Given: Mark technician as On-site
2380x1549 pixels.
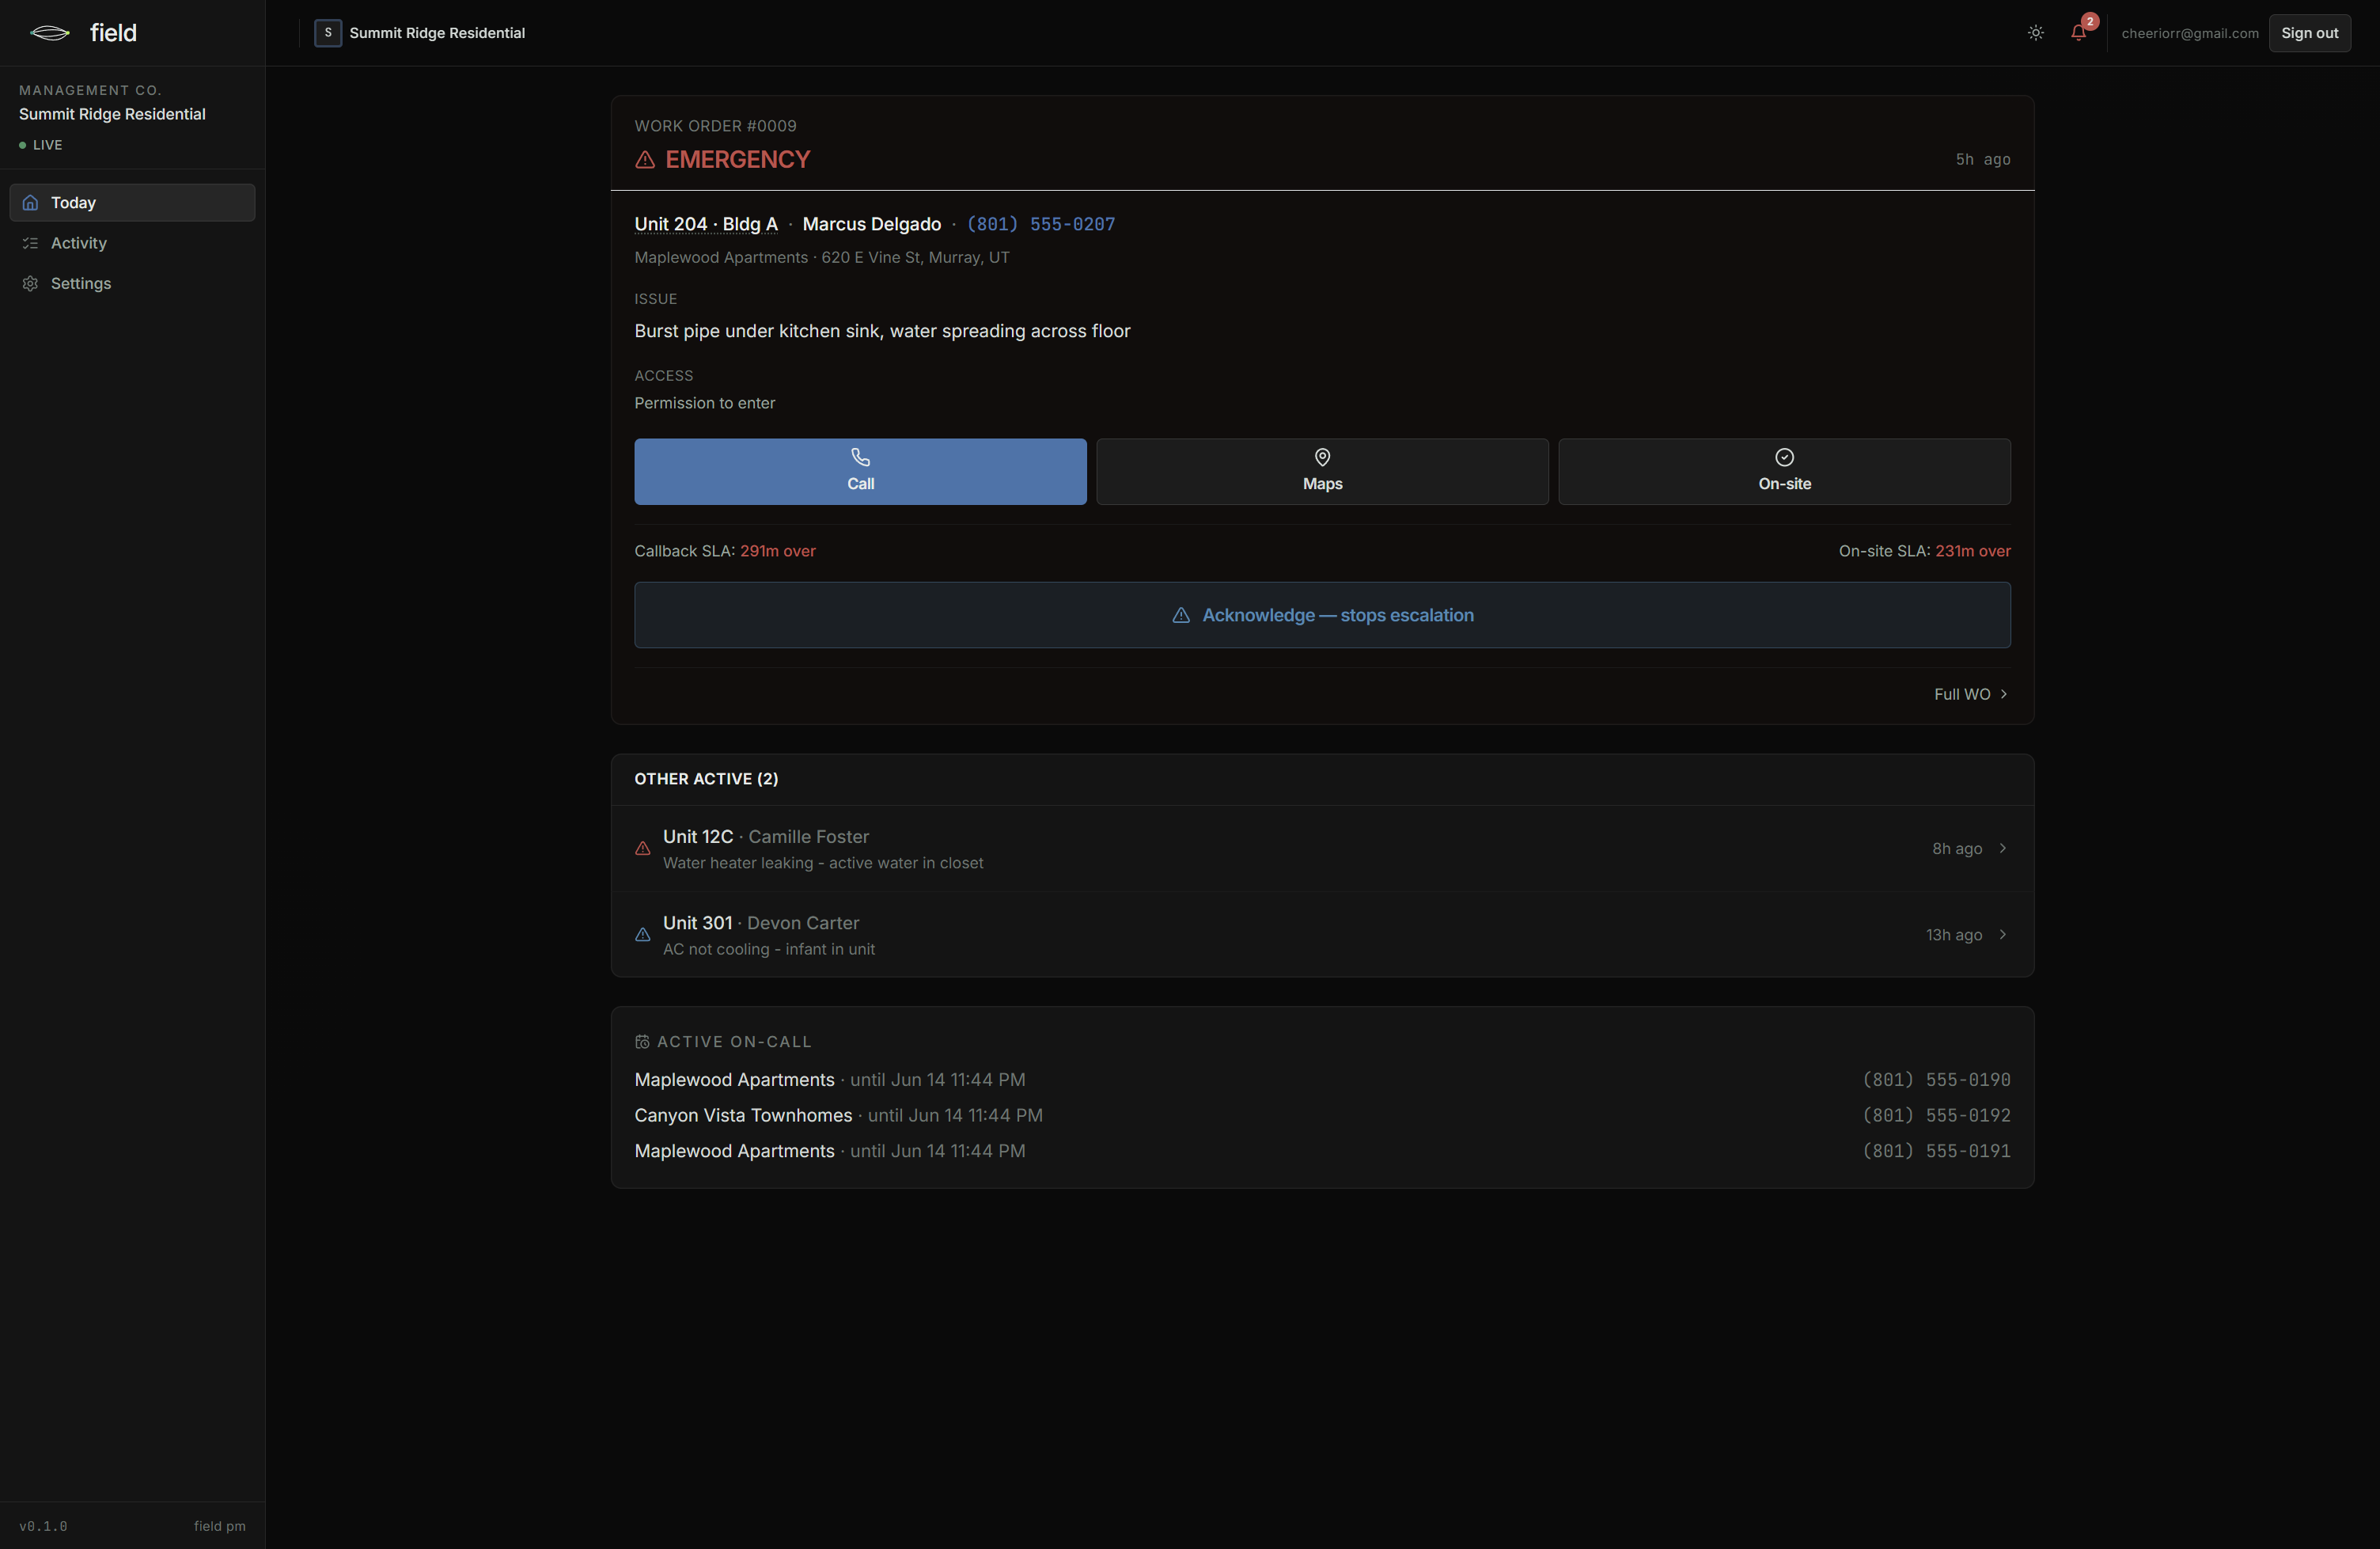Looking at the screenshot, I should (1784, 471).
